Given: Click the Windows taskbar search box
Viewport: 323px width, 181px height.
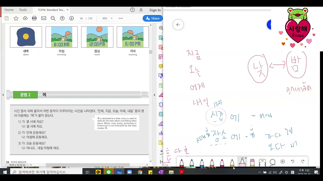Looking at the screenshot, I should [x=46, y=172].
